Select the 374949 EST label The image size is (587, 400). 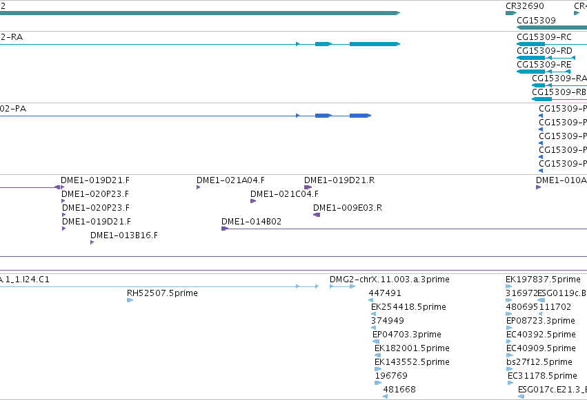click(388, 320)
